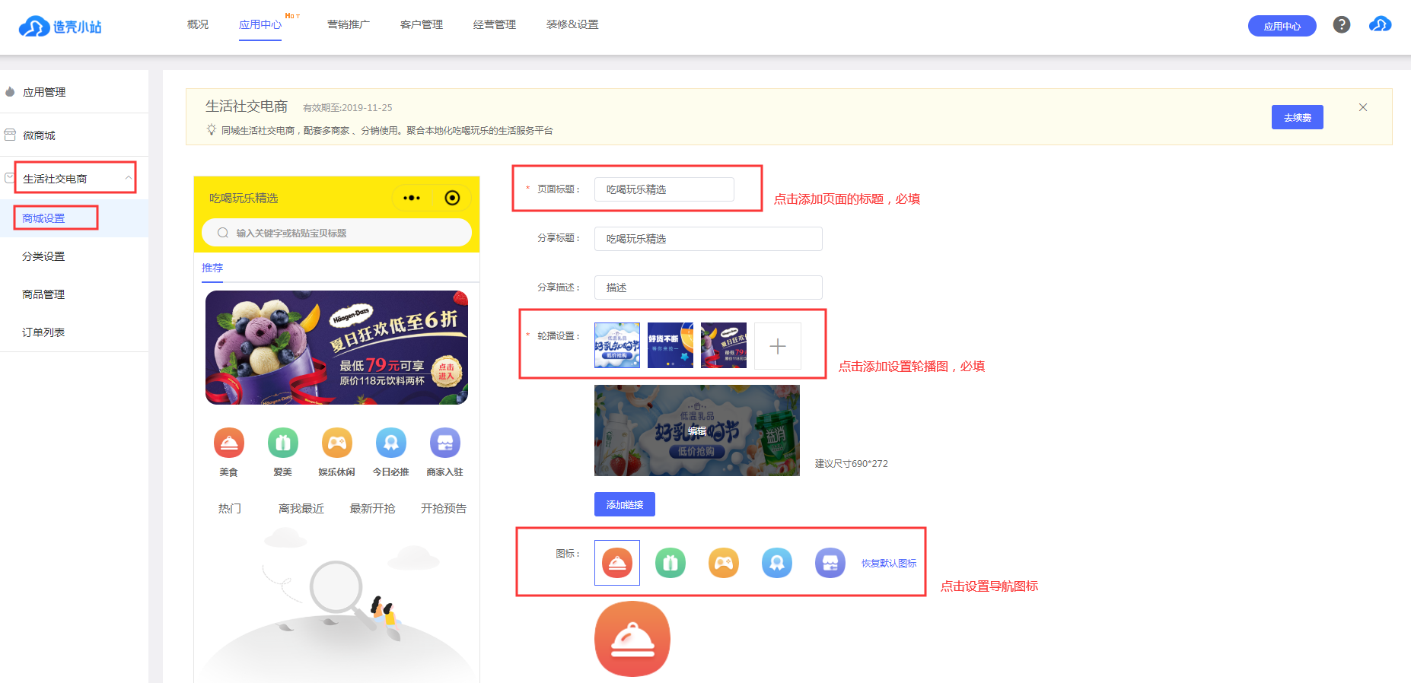Click the phone preview search box
This screenshot has width=1411, height=683.
pos(336,233)
